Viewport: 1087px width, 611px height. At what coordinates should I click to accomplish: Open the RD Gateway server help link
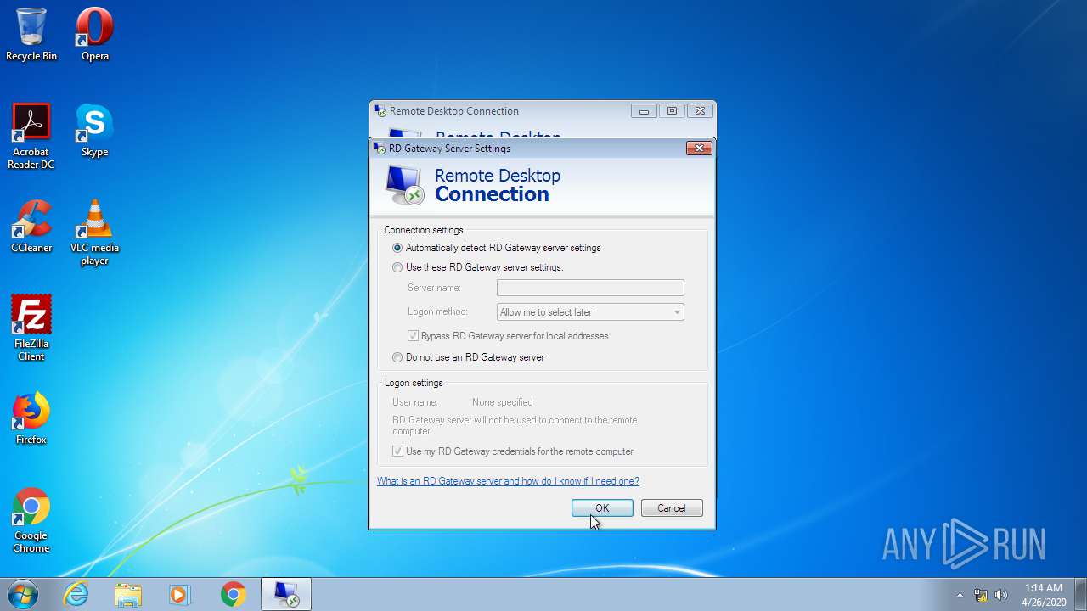pos(508,481)
